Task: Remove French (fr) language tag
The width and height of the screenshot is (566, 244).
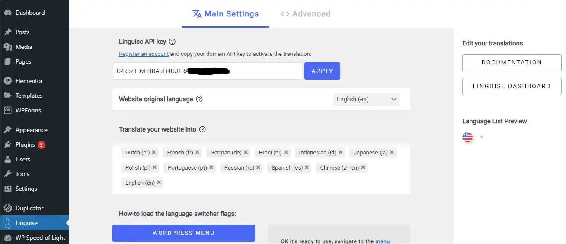Action: [197, 152]
